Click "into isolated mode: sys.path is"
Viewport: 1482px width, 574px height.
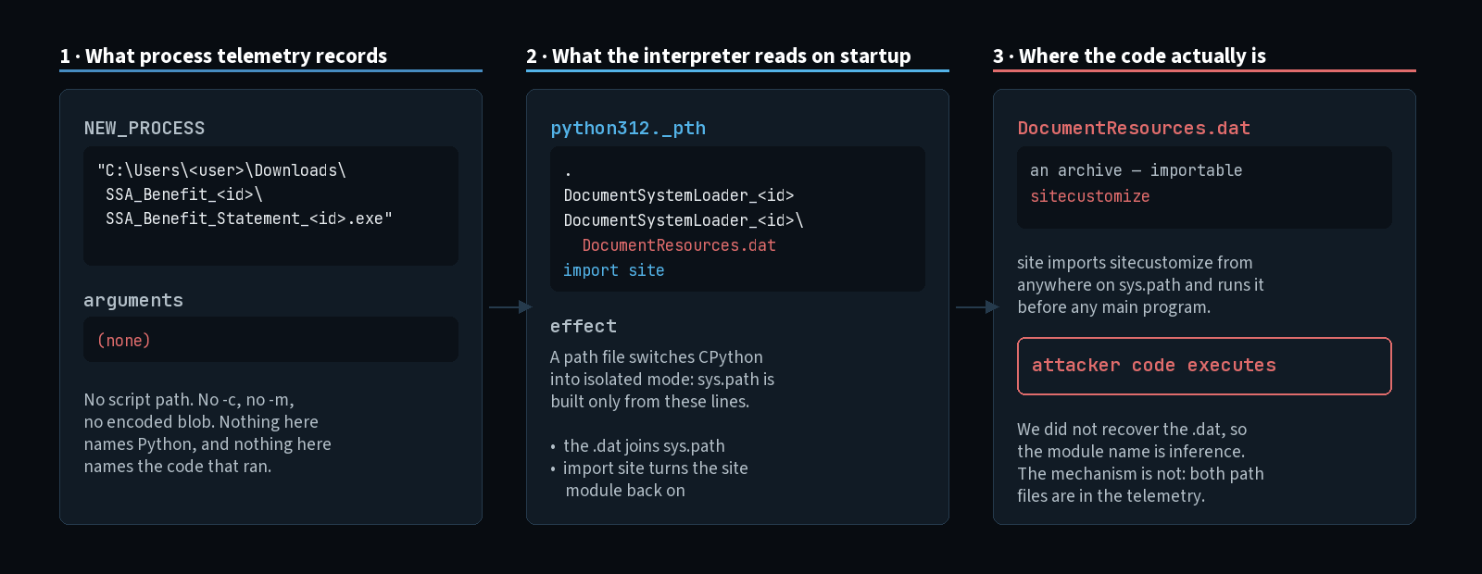click(662, 380)
